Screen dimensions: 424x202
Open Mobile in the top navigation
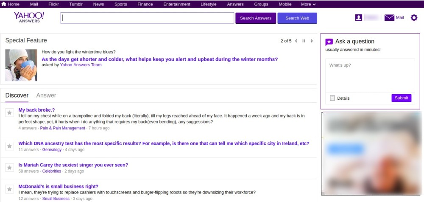click(285, 4)
